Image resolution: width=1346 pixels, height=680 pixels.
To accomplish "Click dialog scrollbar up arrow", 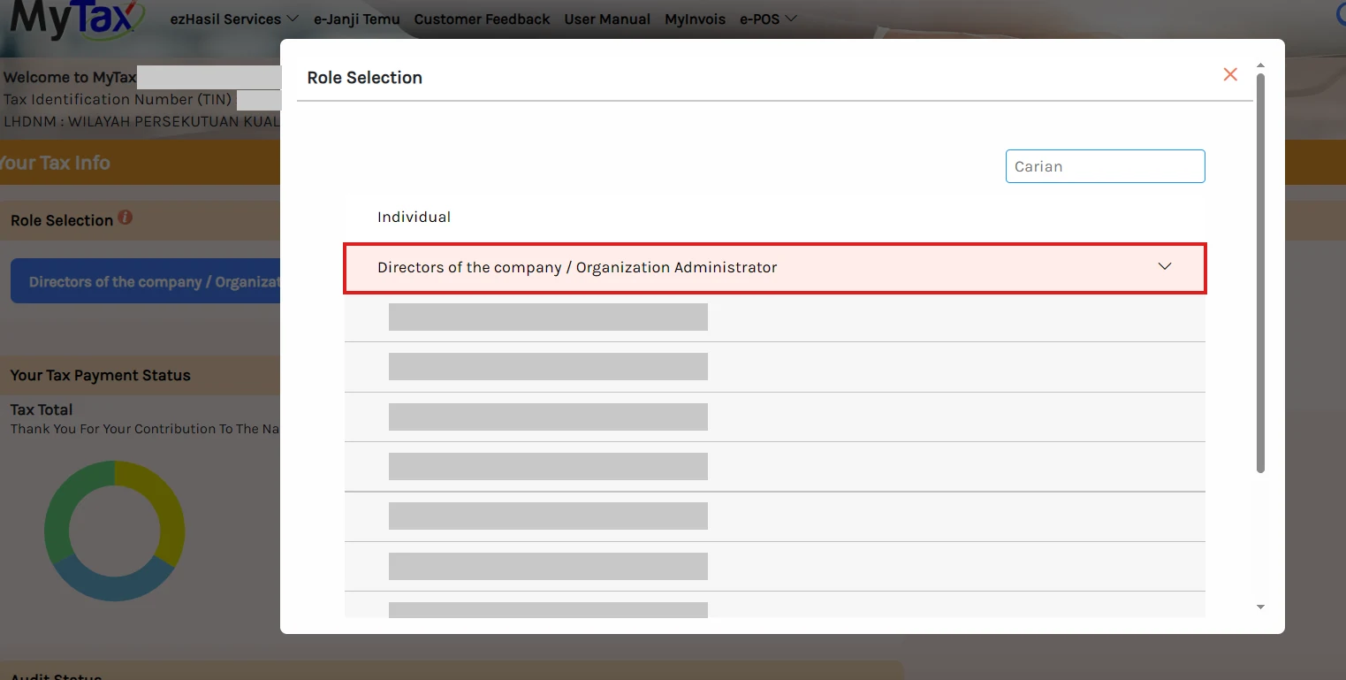I will pos(1260,65).
